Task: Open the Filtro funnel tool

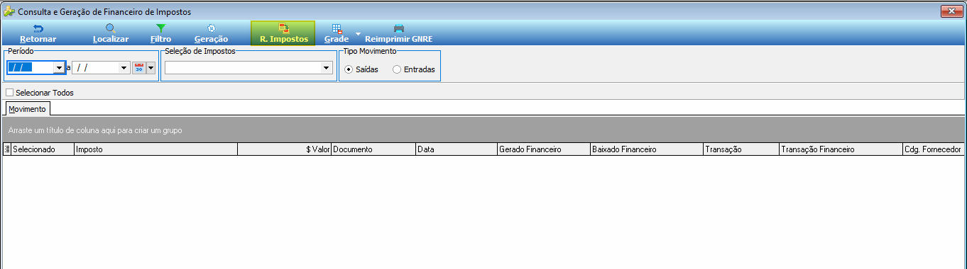Action: coord(160,33)
